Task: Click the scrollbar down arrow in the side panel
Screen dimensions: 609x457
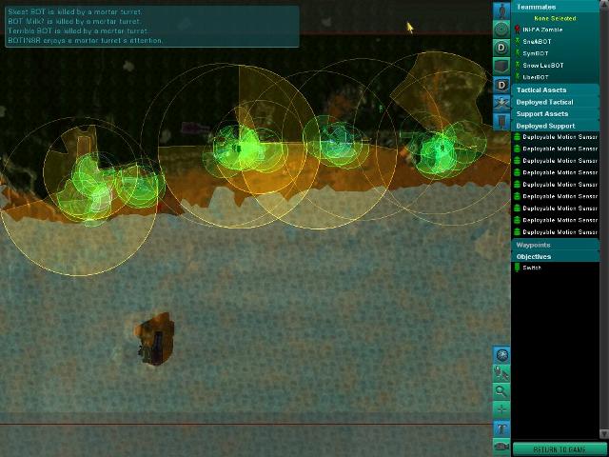Action: [603, 434]
